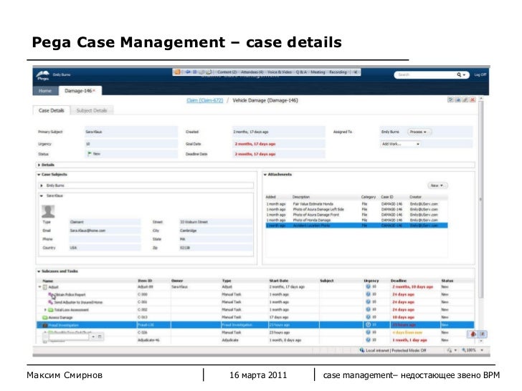Click urgency clock icon in Adjudicate row
This screenshot has width=522, height=391.
tap(369, 339)
